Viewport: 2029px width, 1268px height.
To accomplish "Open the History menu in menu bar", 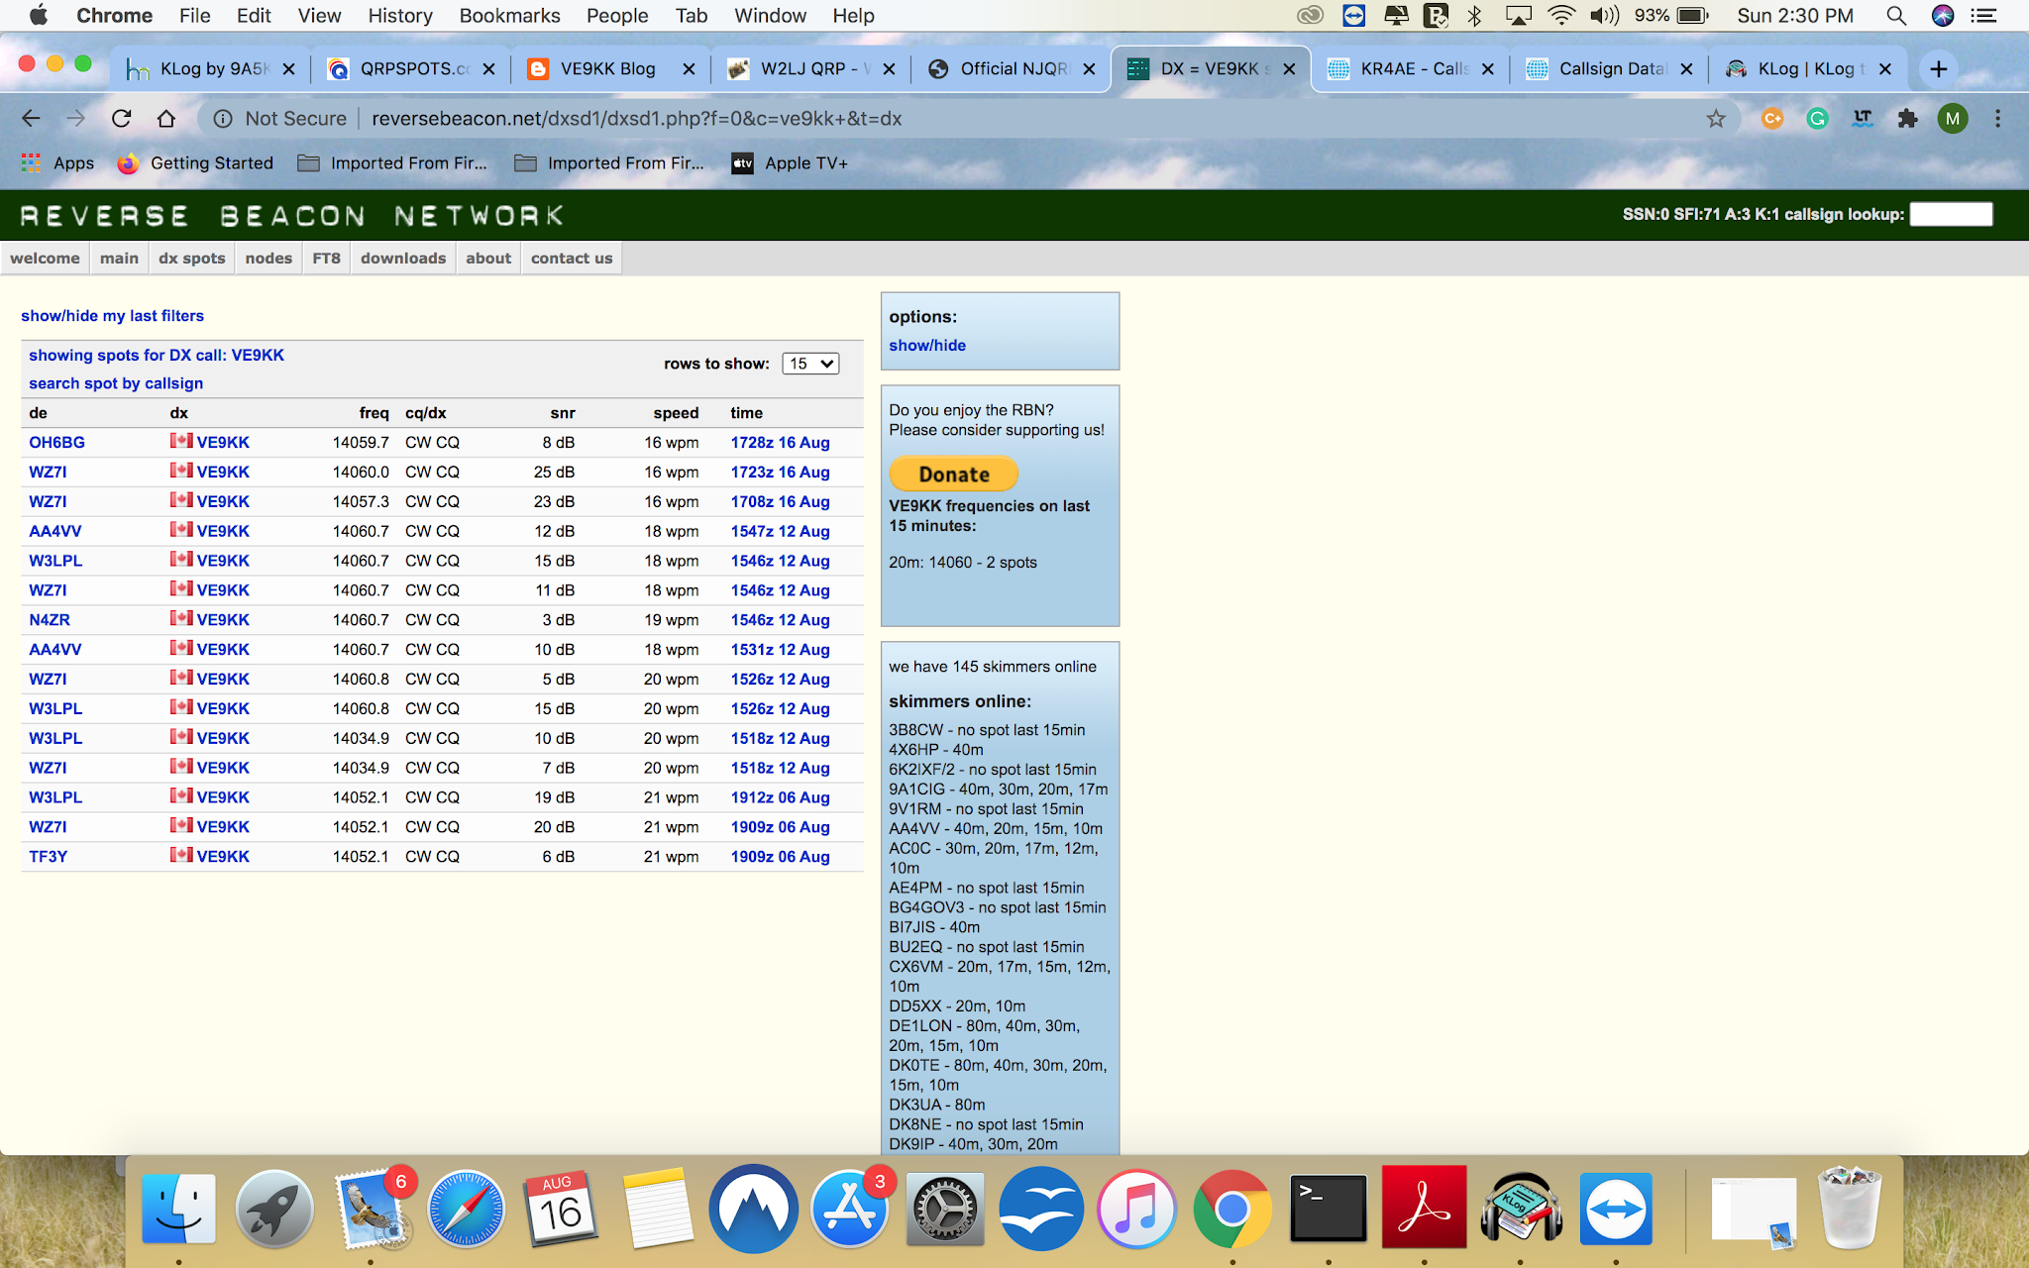I will pos(399,16).
